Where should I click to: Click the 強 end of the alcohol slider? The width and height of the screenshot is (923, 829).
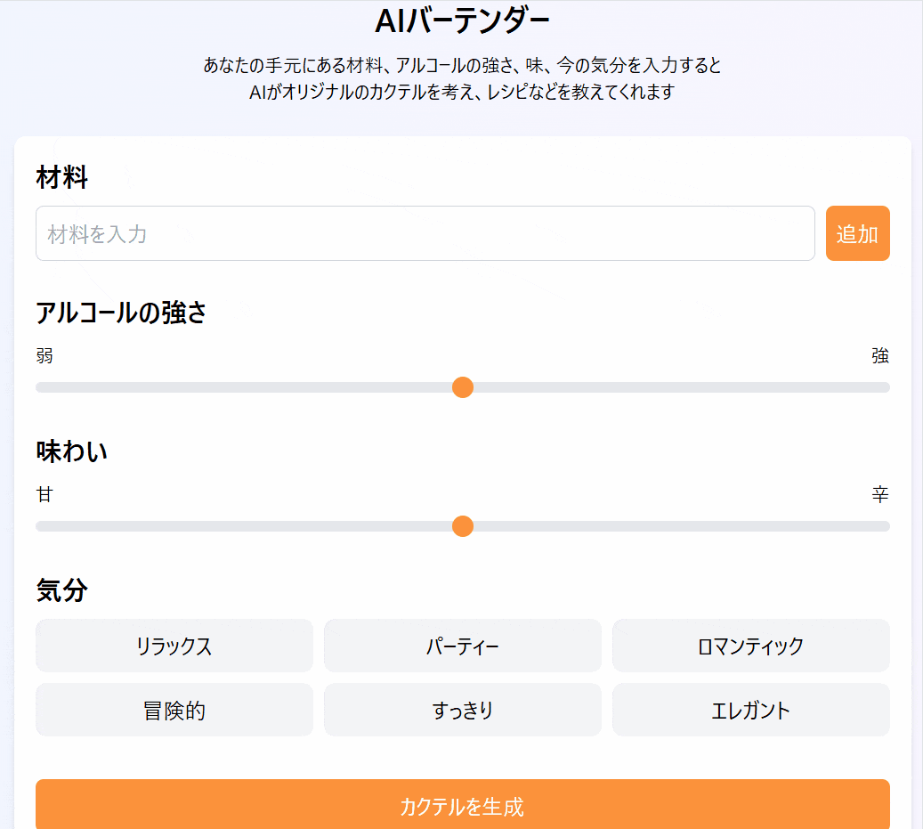pos(881,387)
